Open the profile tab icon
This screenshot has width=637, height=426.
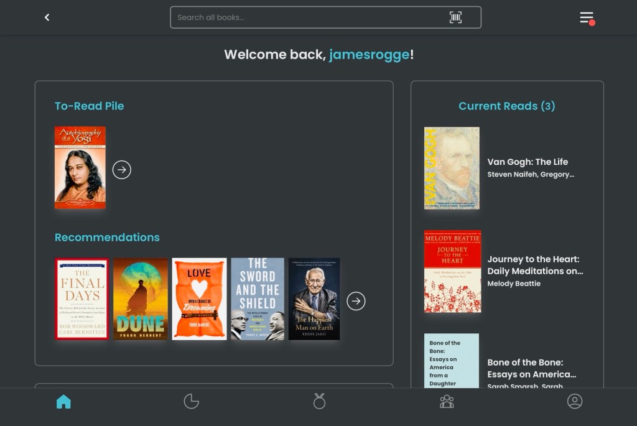[x=575, y=402]
